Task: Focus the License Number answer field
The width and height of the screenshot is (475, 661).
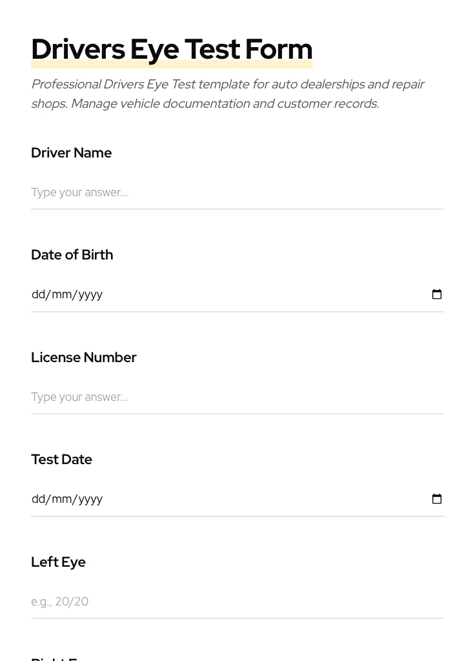Action: [x=237, y=397]
